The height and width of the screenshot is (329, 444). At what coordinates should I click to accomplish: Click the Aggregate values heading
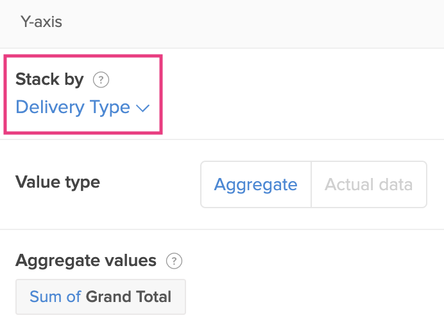click(86, 260)
